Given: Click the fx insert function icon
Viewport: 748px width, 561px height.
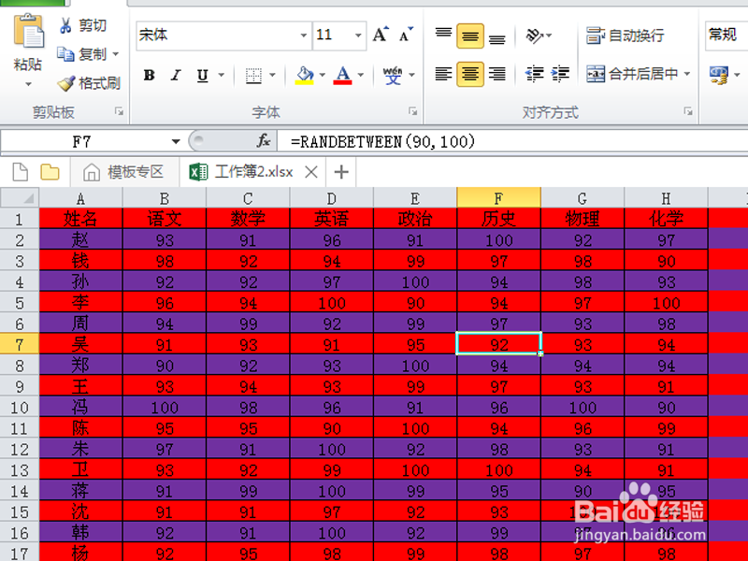Looking at the screenshot, I should pos(264,141).
